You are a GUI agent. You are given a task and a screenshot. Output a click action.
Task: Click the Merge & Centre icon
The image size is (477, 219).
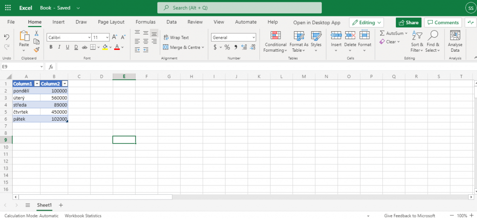coord(166,47)
